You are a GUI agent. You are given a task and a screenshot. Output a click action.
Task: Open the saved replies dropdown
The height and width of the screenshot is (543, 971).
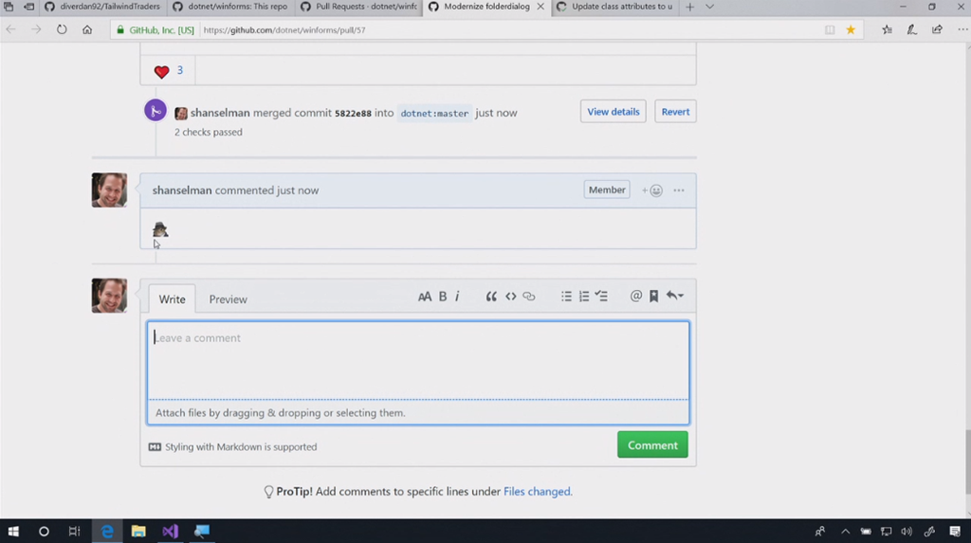(674, 297)
